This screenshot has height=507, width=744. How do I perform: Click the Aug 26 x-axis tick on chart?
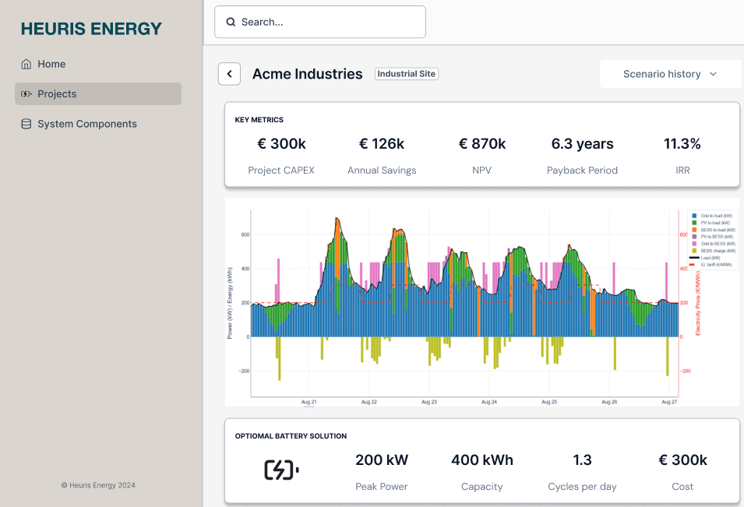coord(609,402)
